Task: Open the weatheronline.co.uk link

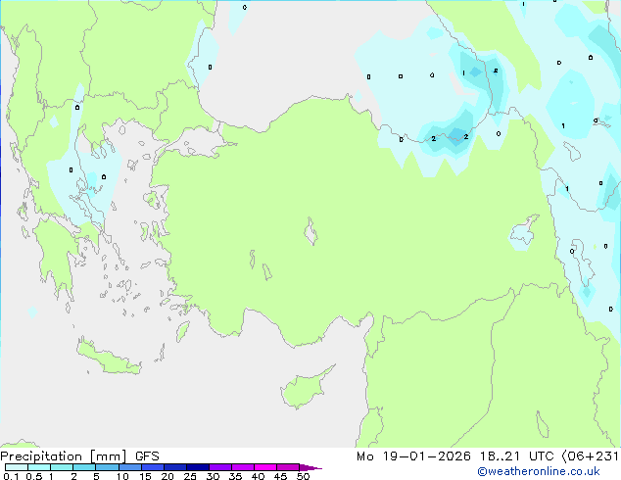Action: tap(539, 471)
